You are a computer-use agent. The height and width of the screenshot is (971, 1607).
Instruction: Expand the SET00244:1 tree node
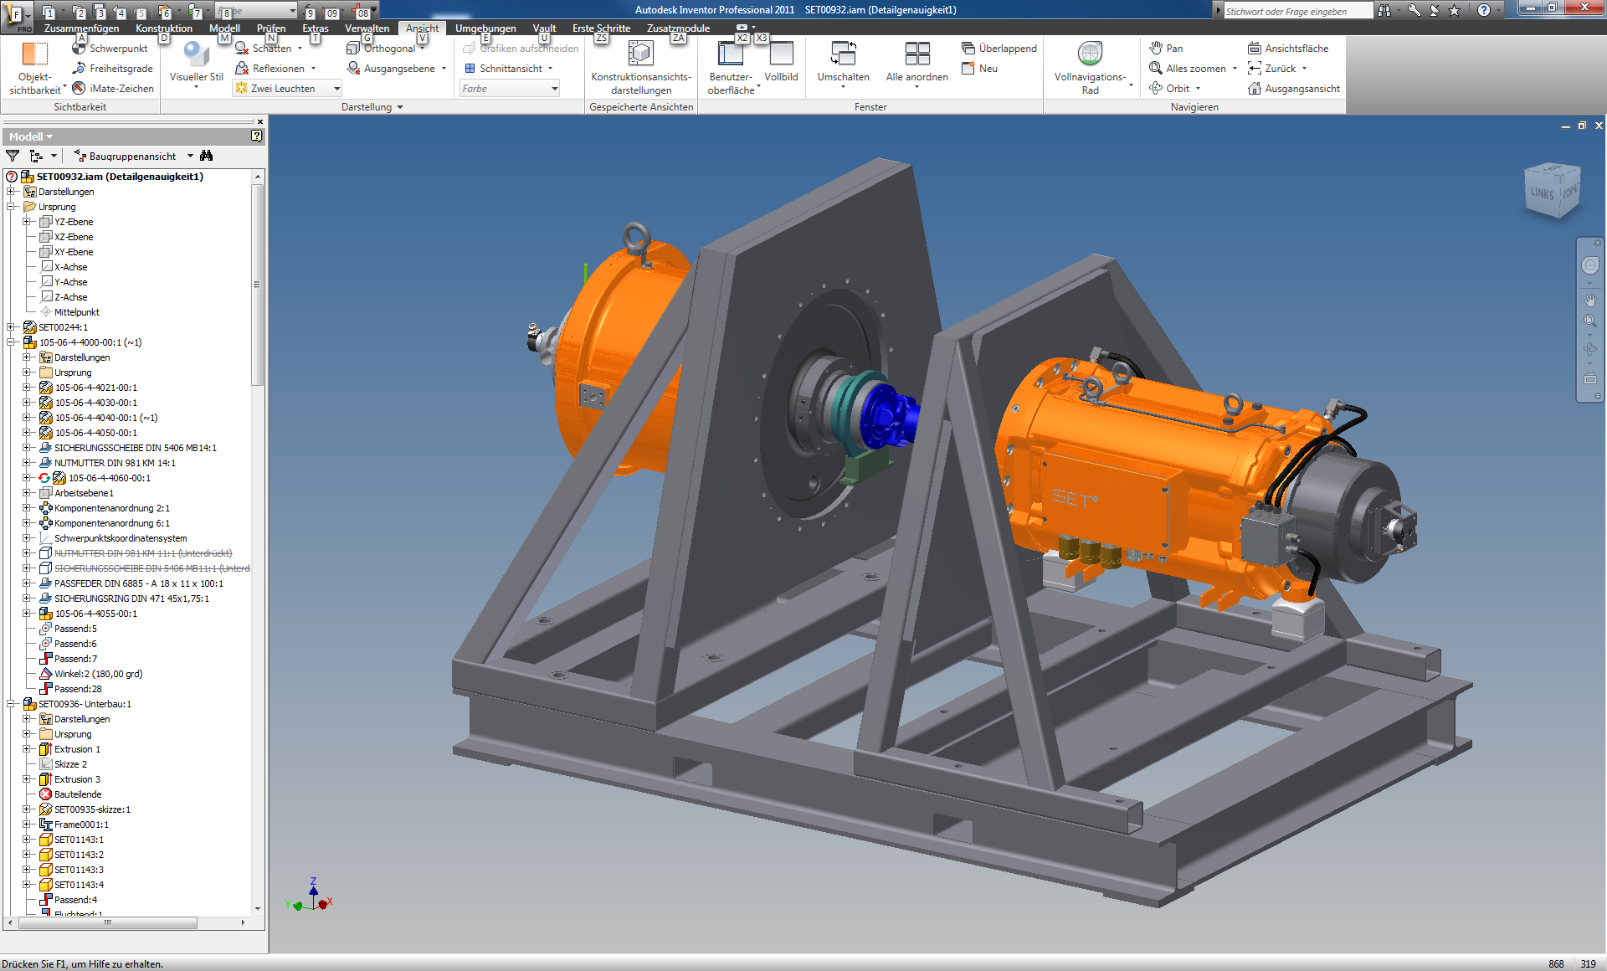click(x=12, y=327)
